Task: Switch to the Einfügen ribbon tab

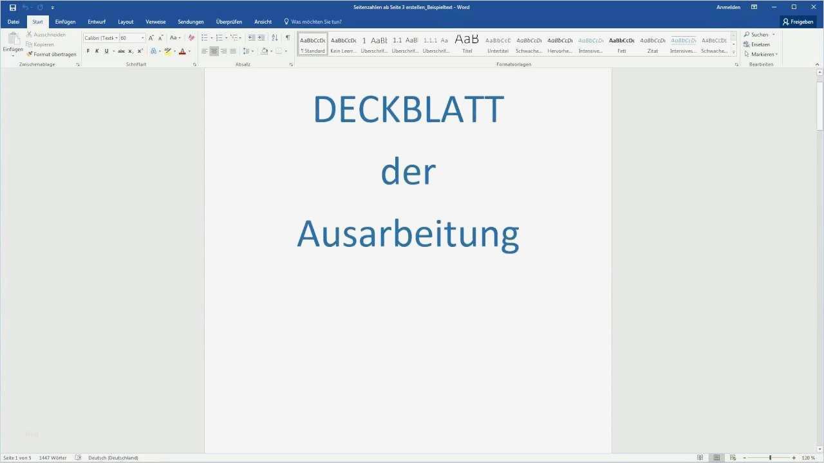Action: tap(65, 21)
